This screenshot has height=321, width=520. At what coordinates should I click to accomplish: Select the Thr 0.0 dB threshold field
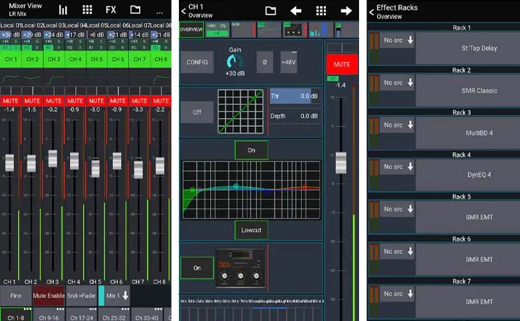[x=295, y=96]
